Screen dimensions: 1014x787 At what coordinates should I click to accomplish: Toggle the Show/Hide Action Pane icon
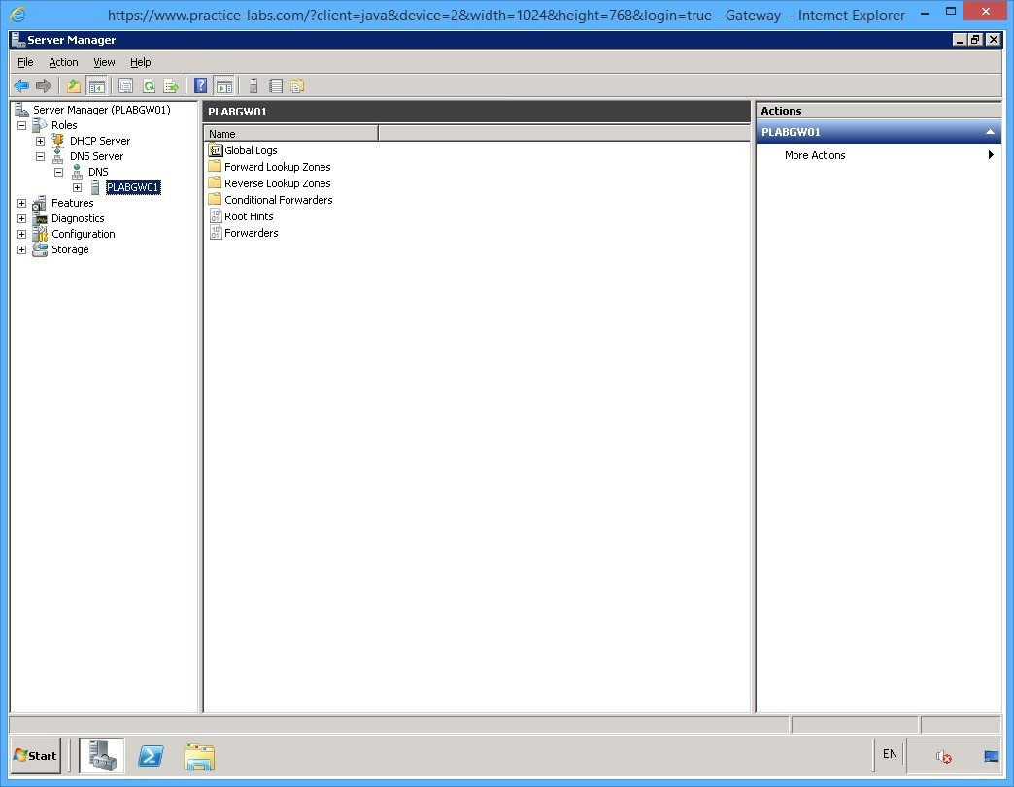click(223, 85)
